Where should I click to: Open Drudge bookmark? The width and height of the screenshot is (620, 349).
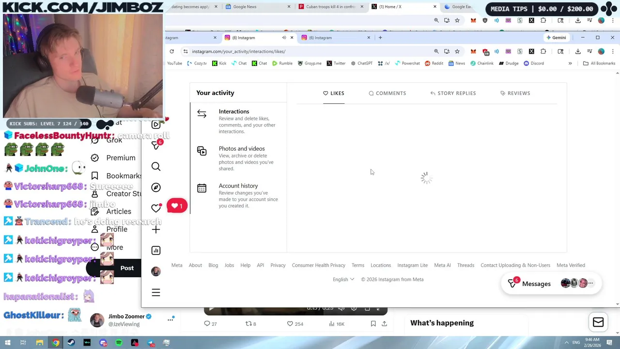508,63
